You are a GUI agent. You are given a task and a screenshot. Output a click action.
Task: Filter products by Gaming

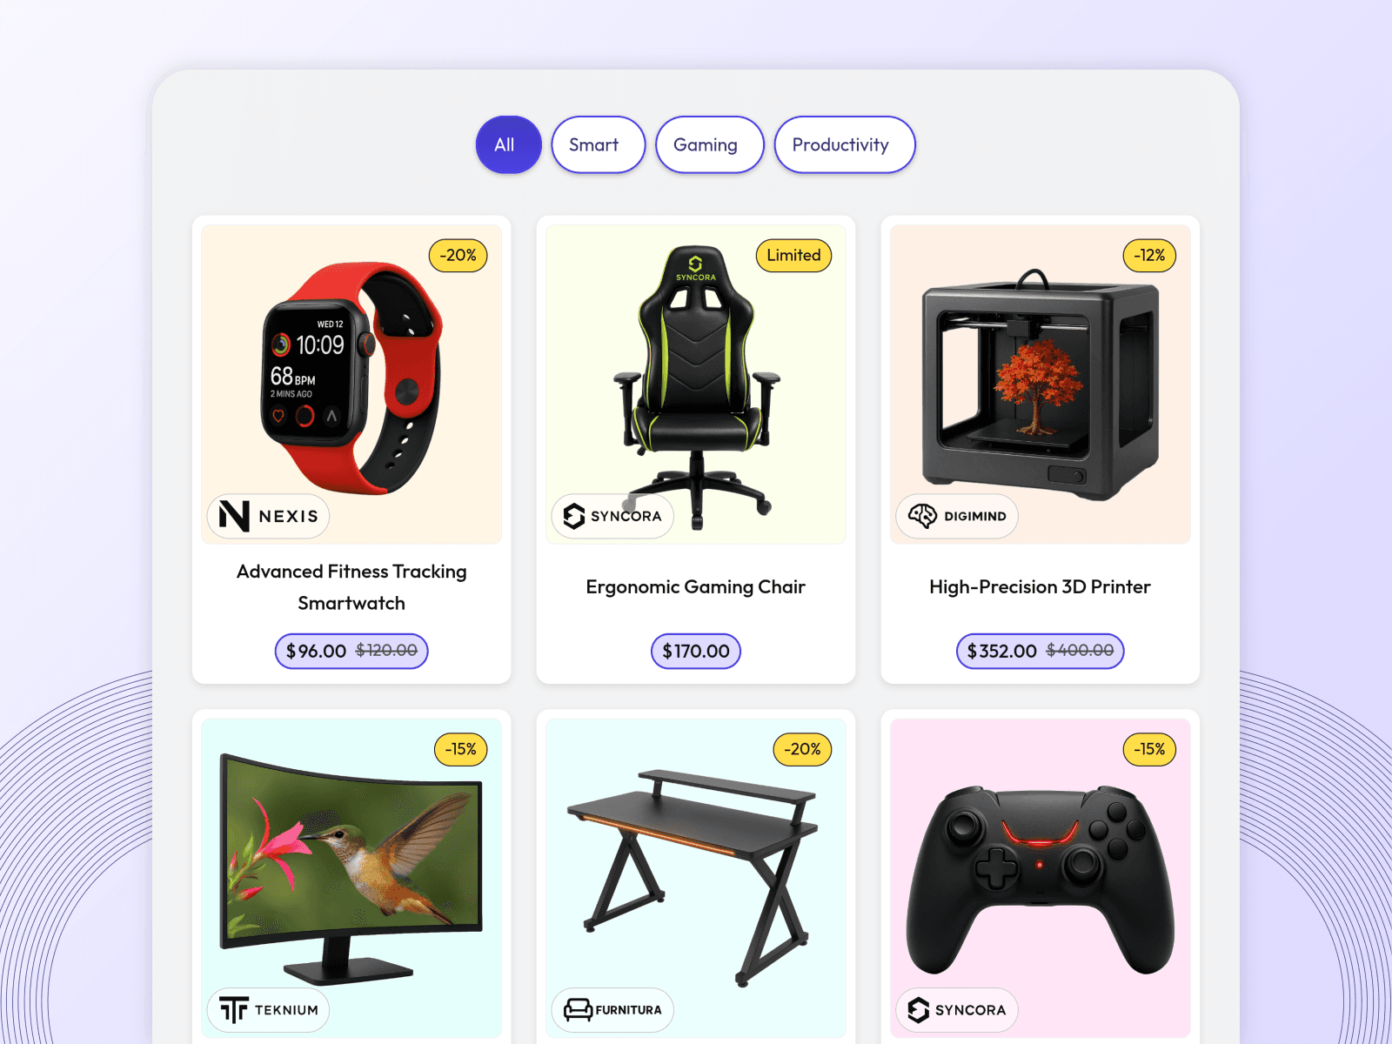pos(709,144)
